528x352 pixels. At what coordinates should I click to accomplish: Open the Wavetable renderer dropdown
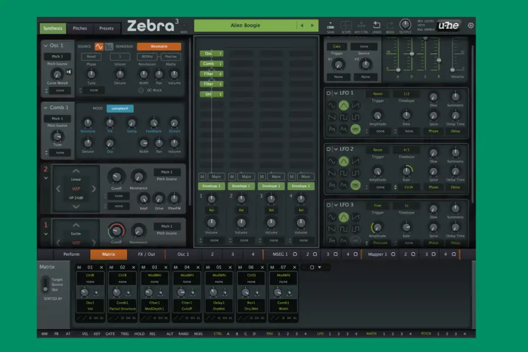[158, 46]
